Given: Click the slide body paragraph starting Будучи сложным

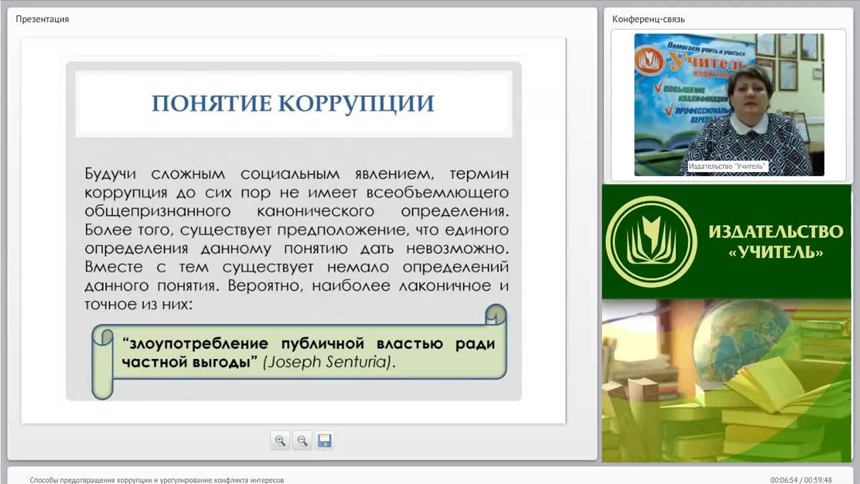Looking at the screenshot, I should pyautogui.click(x=296, y=239).
